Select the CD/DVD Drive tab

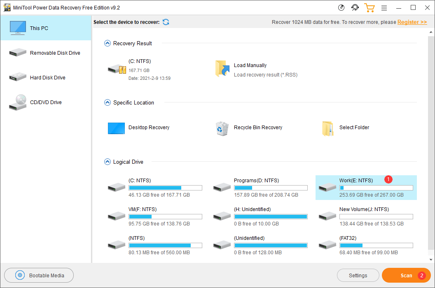click(x=45, y=102)
